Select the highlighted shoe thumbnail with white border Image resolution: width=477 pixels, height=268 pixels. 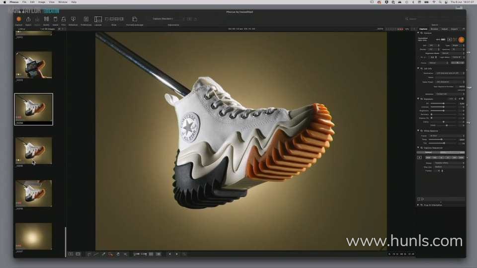[33, 109]
